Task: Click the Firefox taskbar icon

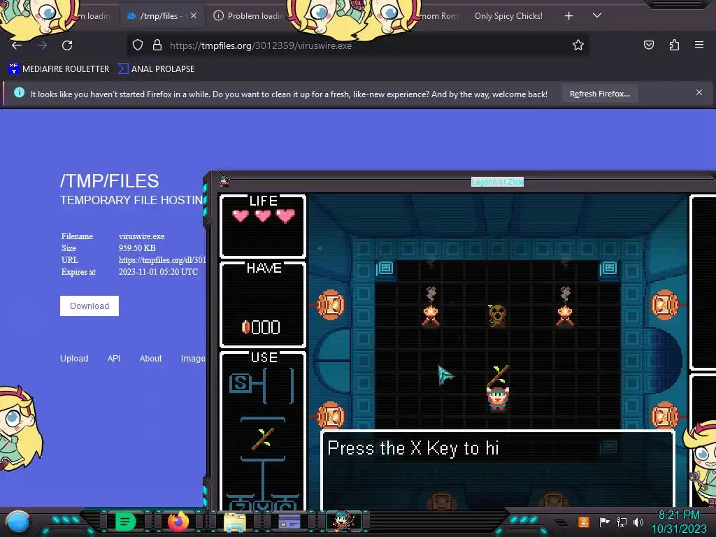Action: pos(178,522)
